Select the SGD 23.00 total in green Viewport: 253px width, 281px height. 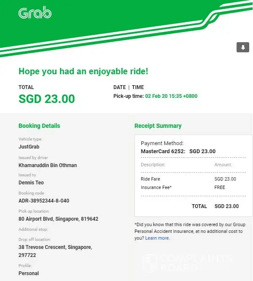[46, 99]
